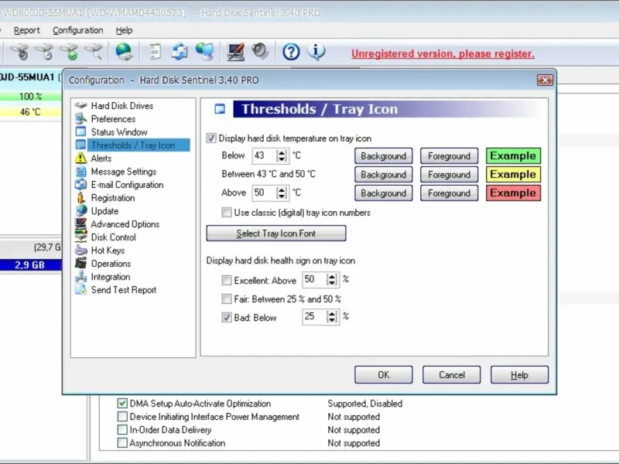Select Thresholds / Tray Icon entry
Screen dimensions: 619x464
[139, 145]
